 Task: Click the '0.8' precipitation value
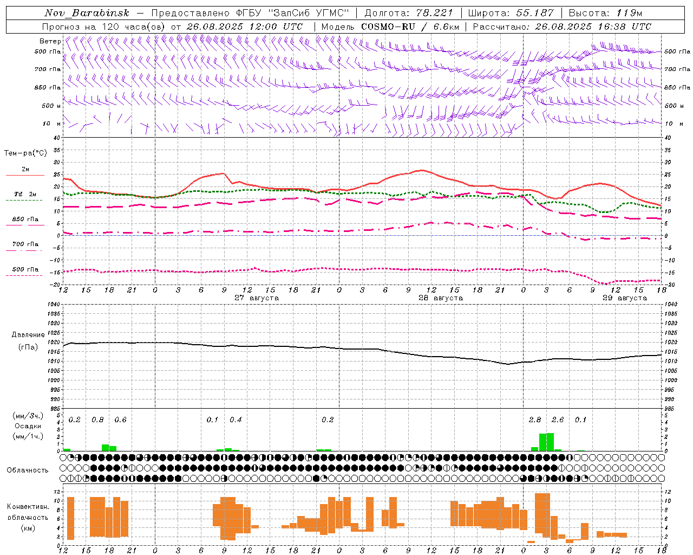pos(97,420)
